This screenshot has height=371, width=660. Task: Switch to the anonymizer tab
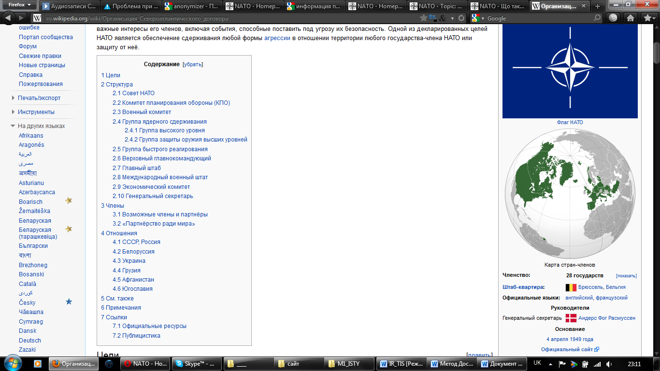pos(193,6)
